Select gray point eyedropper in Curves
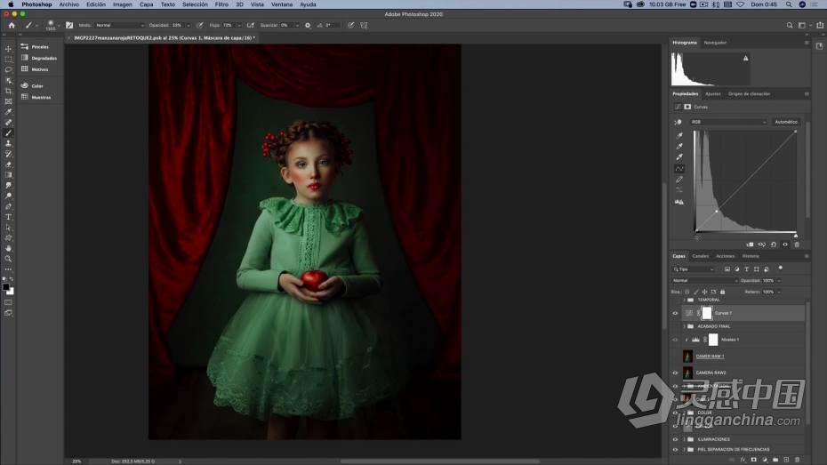 pyautogui.click(x=679, y=146)
